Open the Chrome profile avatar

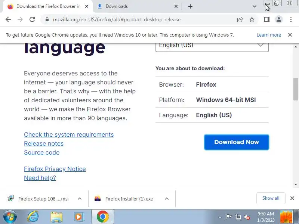click(278, 19)
